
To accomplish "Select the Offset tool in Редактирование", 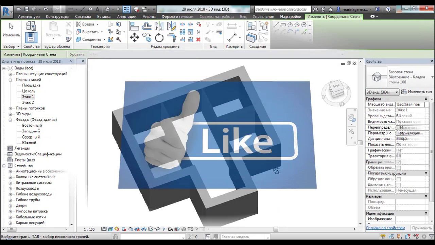I will tap(147, 26).
